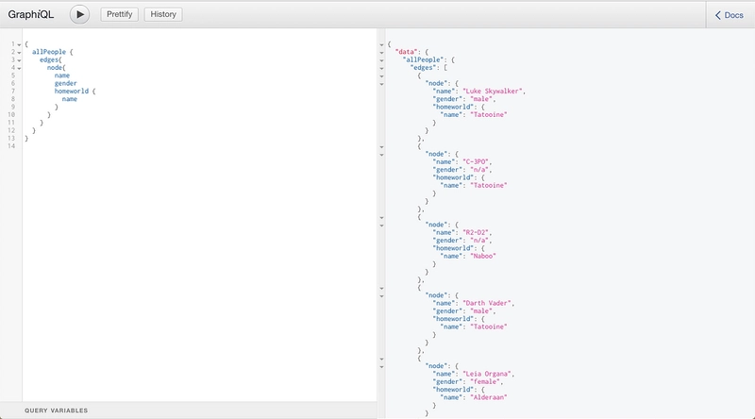Open the History panel
This screenshot has width=755, height=419.
(163, 14)
